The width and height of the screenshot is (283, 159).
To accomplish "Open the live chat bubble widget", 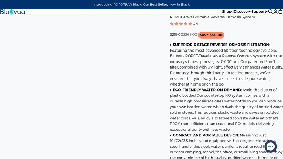I will [270, 146].
